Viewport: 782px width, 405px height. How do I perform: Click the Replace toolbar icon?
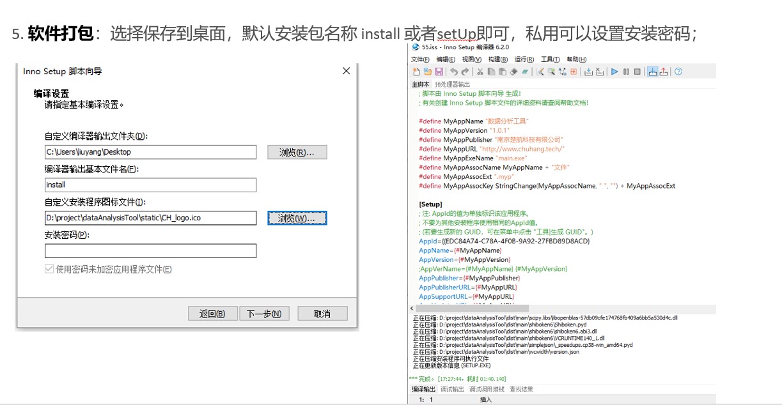click(562, 72)
